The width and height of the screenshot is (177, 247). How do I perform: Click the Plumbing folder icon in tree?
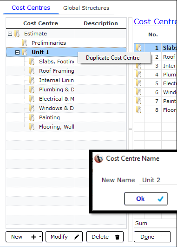point(32,89)
